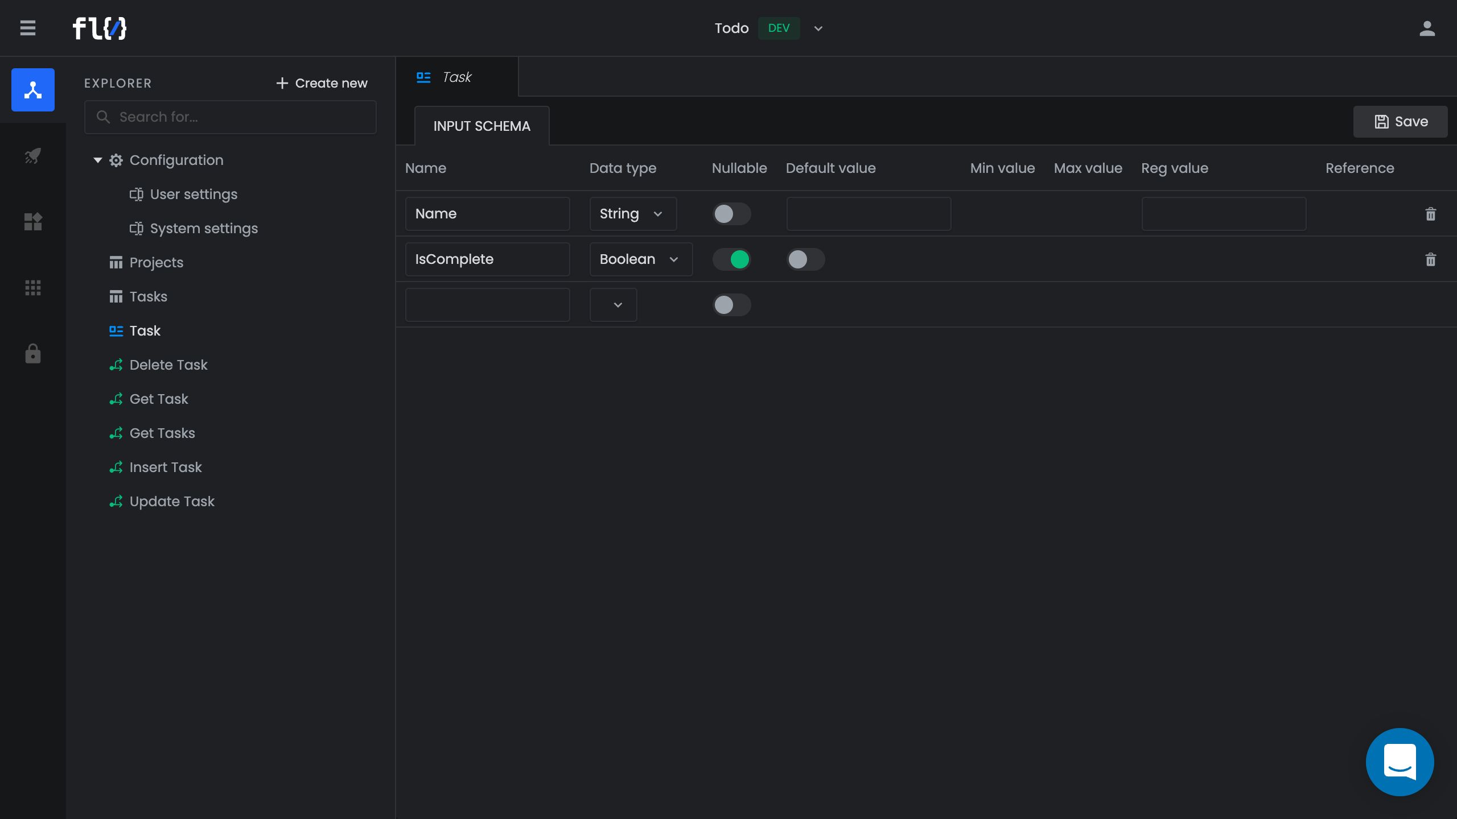
Task: Click the rocket deploy sidebar icon
Action: pyautogui.click(x=33, y=156)
